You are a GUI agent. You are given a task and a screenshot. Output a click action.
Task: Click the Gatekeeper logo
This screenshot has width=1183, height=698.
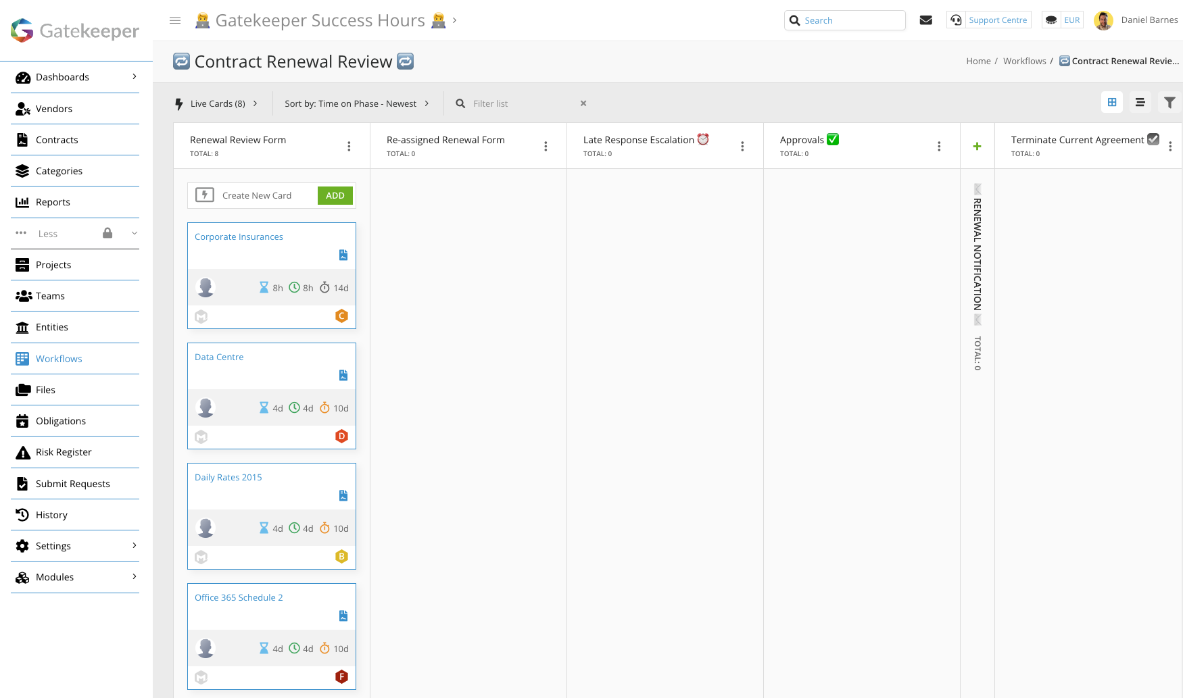pos(74,30)
